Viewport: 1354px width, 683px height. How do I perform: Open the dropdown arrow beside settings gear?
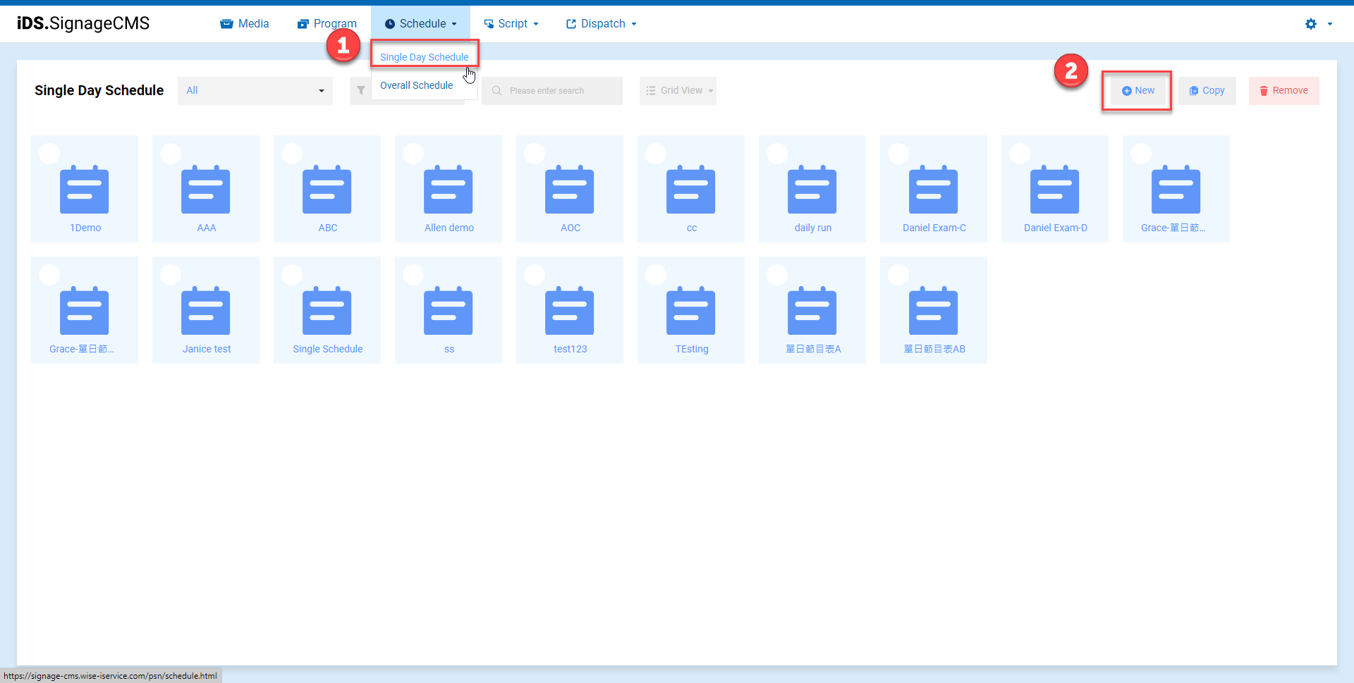click(x=1330, y=24)
